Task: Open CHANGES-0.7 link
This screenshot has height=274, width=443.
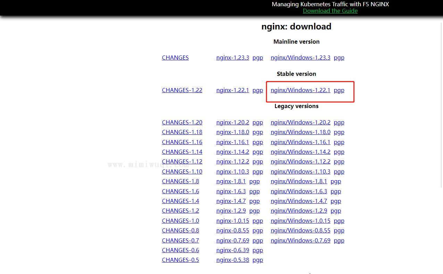Action: [x=180, y=240]
